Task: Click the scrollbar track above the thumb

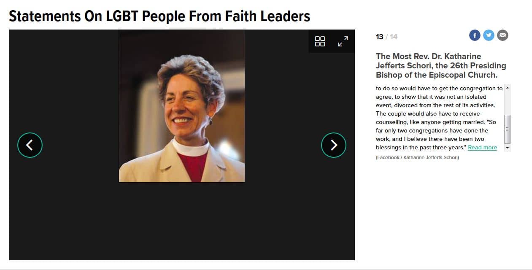Action: (508, 103)
